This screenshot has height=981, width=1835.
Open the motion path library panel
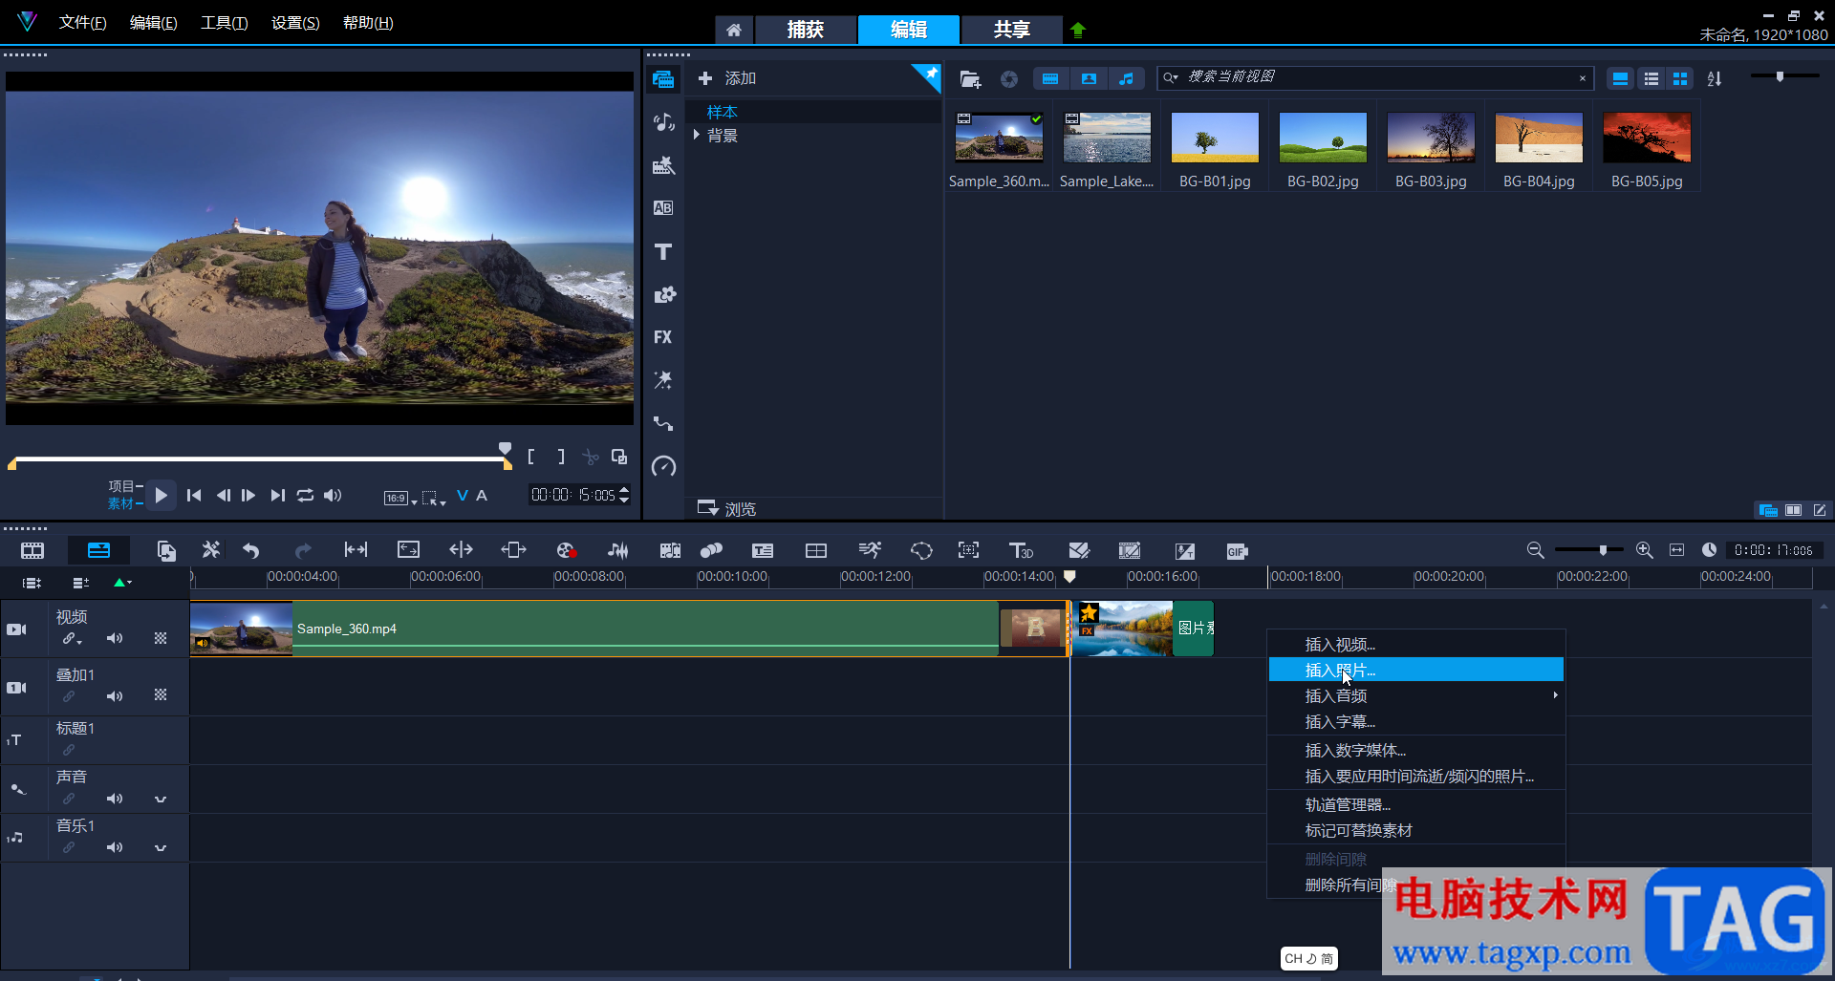tap(663, 423)
